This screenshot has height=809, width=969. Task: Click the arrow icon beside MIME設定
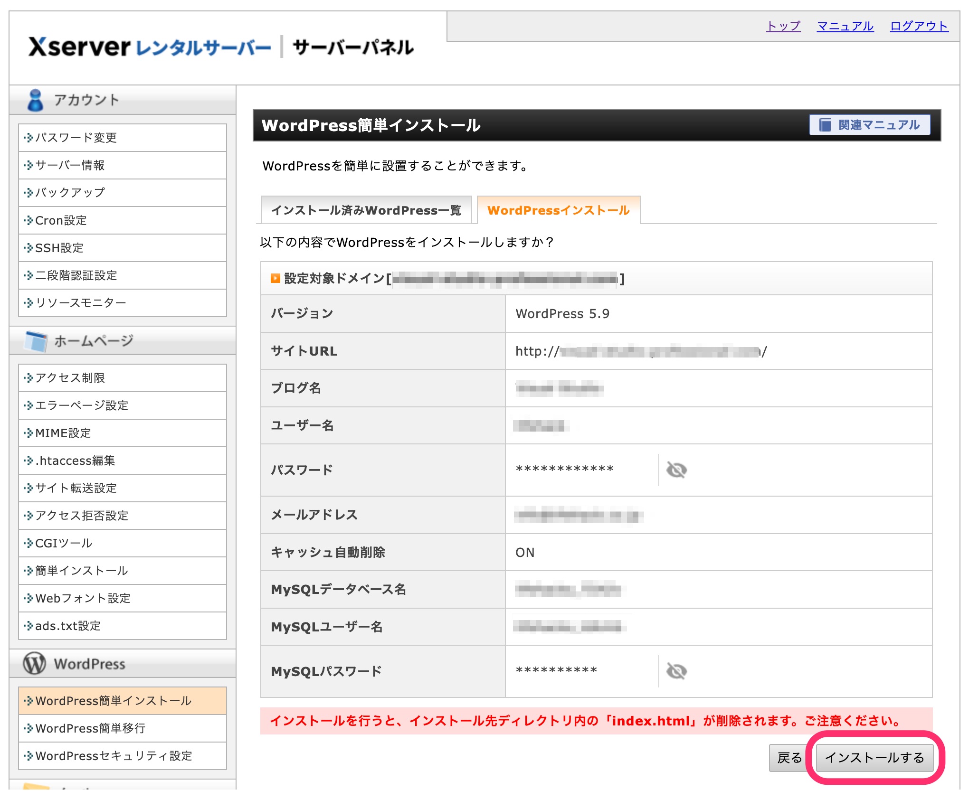pyautogui.click(x=28, y=433)
